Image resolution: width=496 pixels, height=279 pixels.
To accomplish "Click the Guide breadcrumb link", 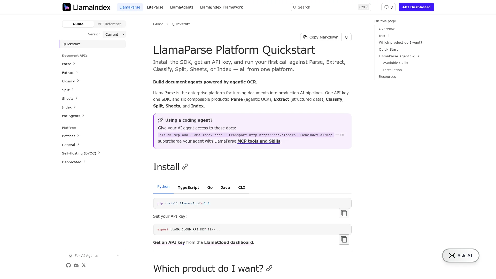I will click(158, 24).
